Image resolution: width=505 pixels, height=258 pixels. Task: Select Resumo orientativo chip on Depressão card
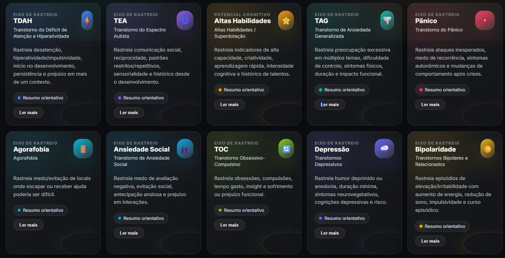(342, 218)
